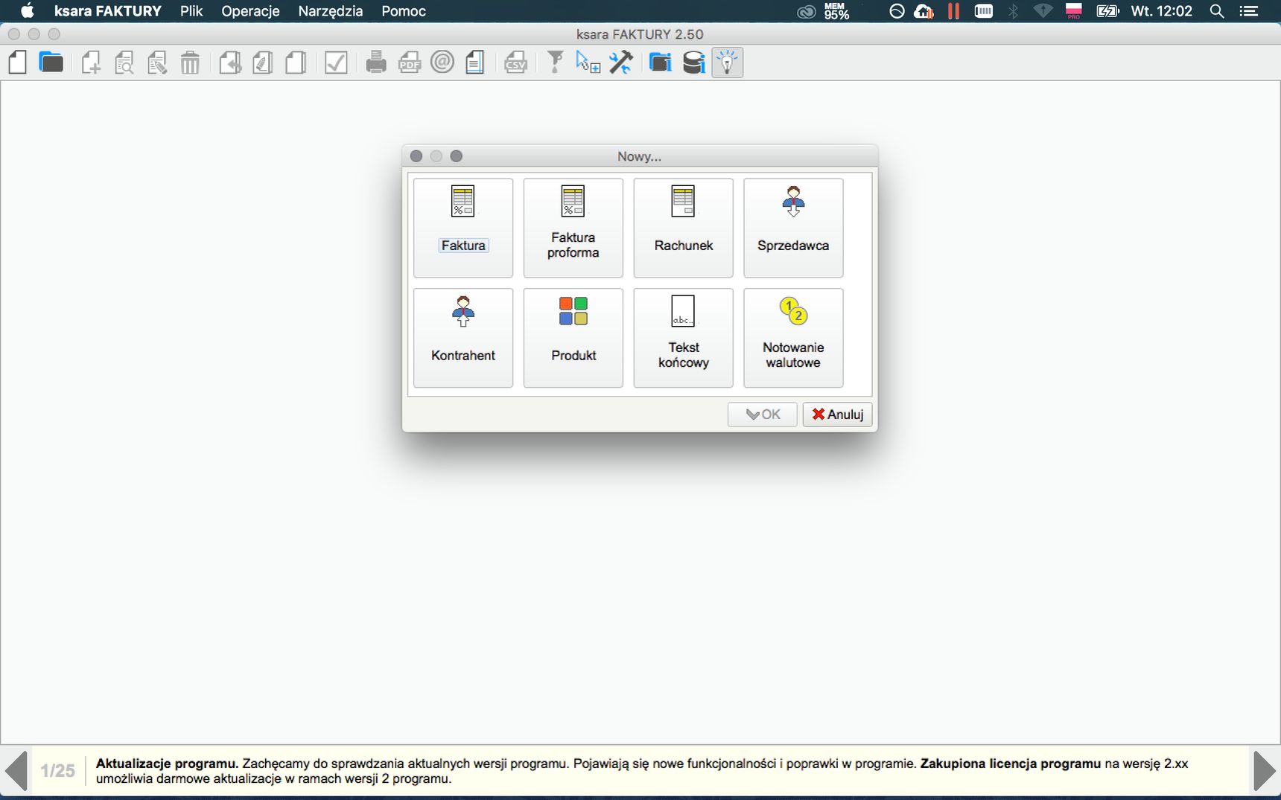Open the wrench and hammer settings icon
Viewport: 1281px width, 800px height.
point(621,63)
